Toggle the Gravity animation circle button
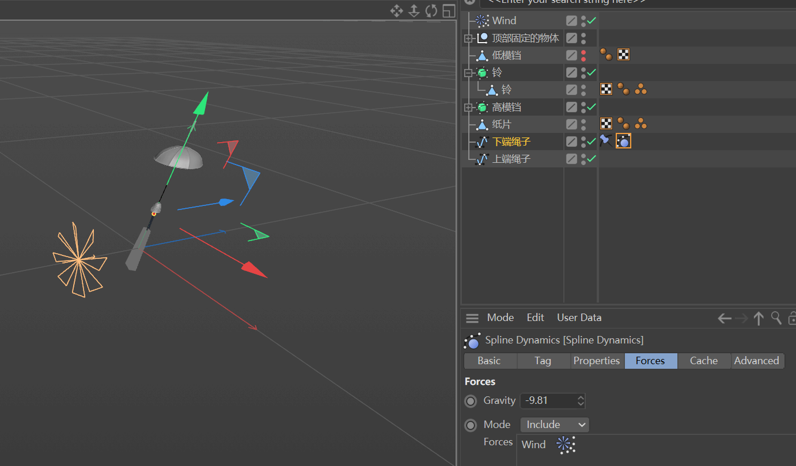Viewport: 796px width, 466px height. tap(471, 401)
